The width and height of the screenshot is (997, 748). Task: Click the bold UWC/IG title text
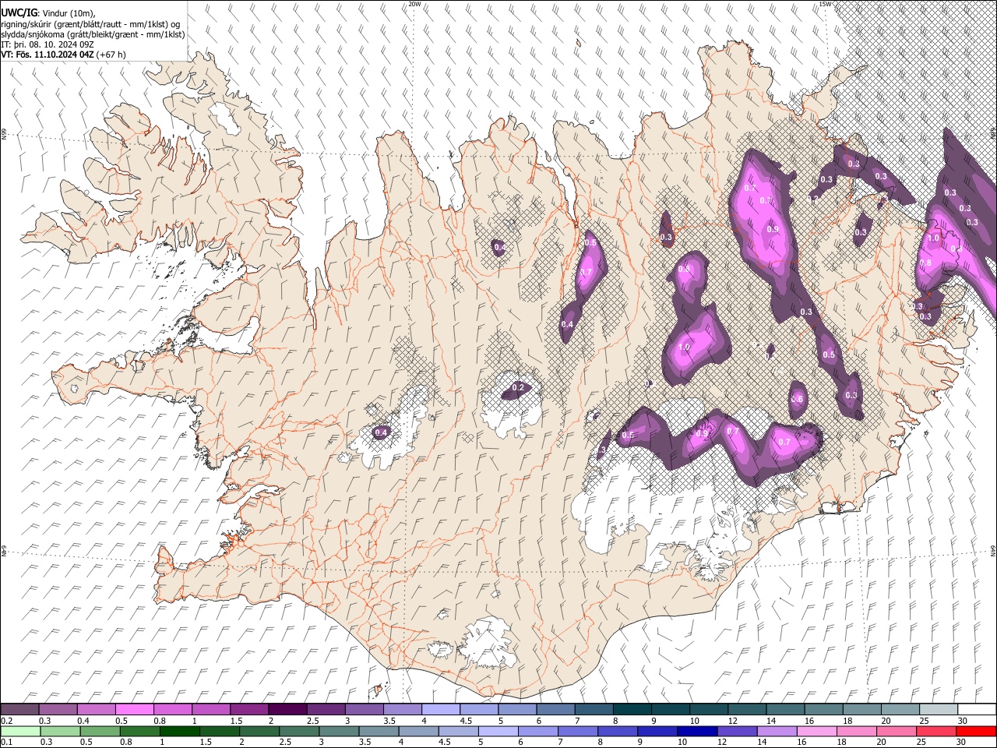[19, 13]
